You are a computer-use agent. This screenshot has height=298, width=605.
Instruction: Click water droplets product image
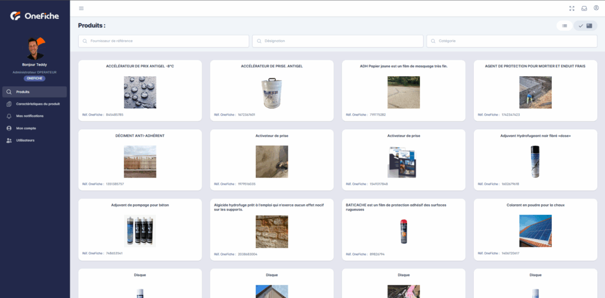coord(140,92)
